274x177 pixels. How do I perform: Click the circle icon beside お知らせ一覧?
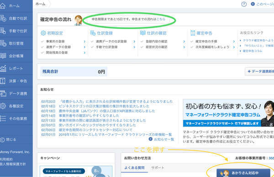pos(150,139)
